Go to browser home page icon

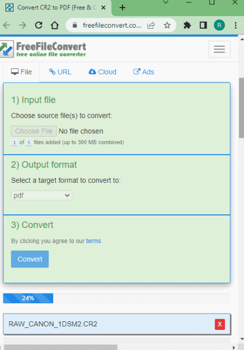click(x=55, y=25)
